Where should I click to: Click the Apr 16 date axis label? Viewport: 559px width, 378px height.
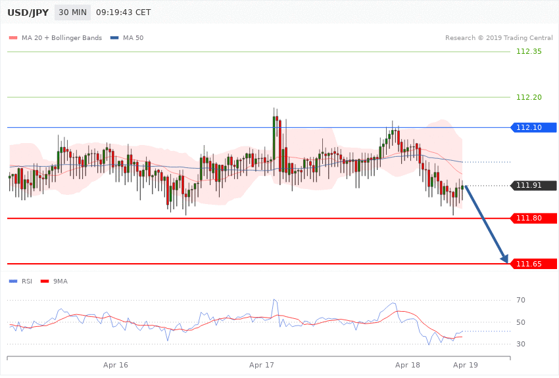(116, 365)
